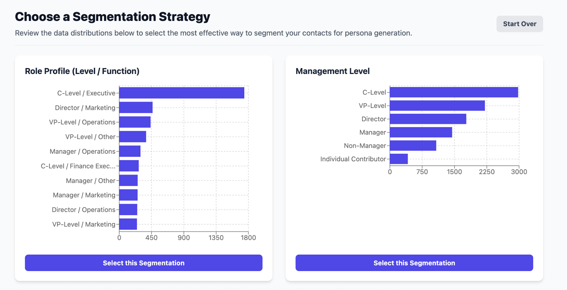567x290 pixels.
Task: Click the Start Over button
Action: (x=520, y=24)
